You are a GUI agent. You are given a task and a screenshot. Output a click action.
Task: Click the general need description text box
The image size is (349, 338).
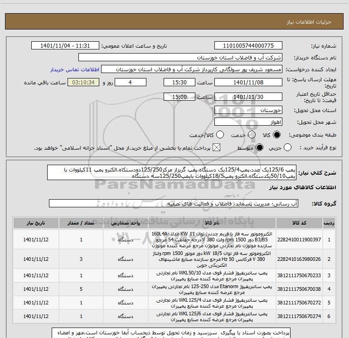172,173
